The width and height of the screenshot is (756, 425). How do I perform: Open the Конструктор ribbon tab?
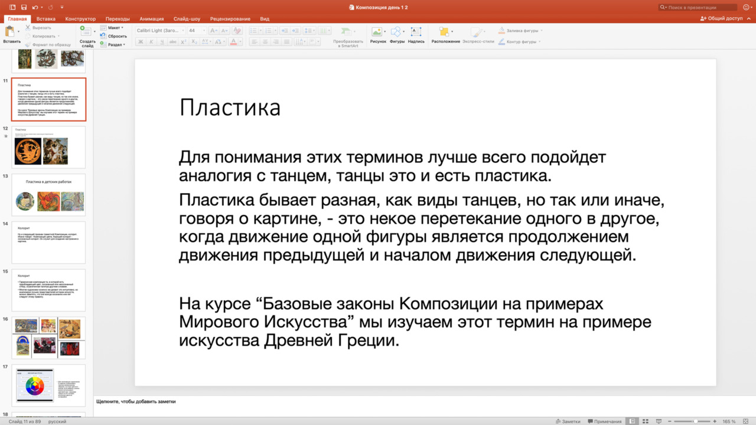click(x=80, y=19)
